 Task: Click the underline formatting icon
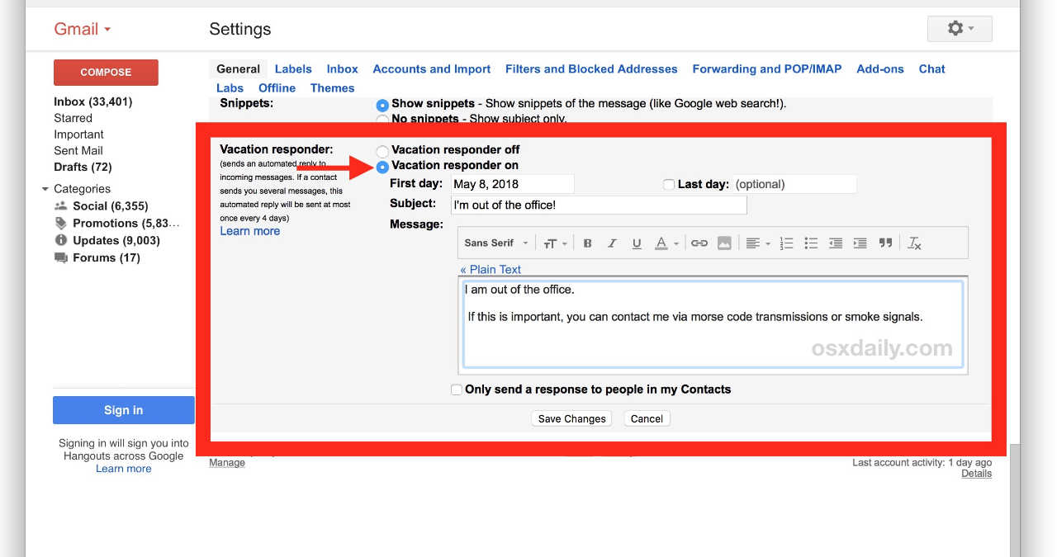(x=637, y=243)
